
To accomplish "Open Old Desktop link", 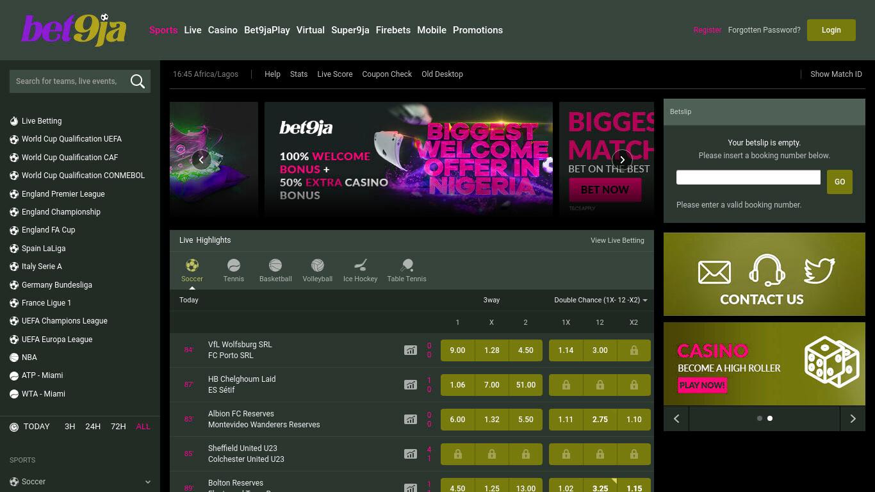I will click(442, 74).
